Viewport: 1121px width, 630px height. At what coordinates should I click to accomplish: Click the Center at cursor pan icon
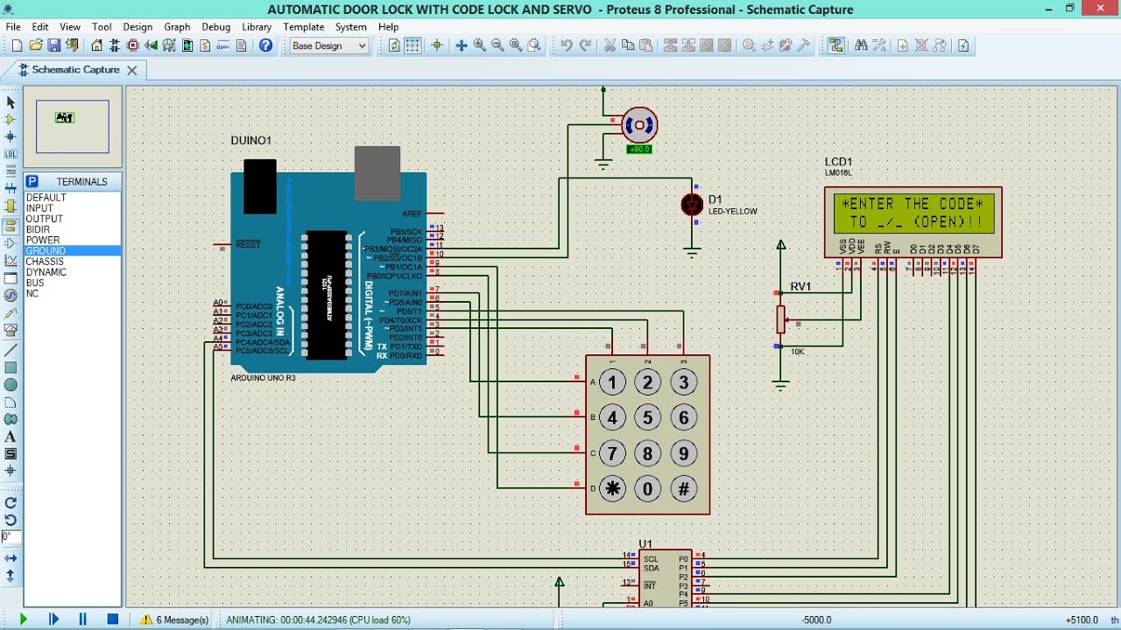pos(462,45)
